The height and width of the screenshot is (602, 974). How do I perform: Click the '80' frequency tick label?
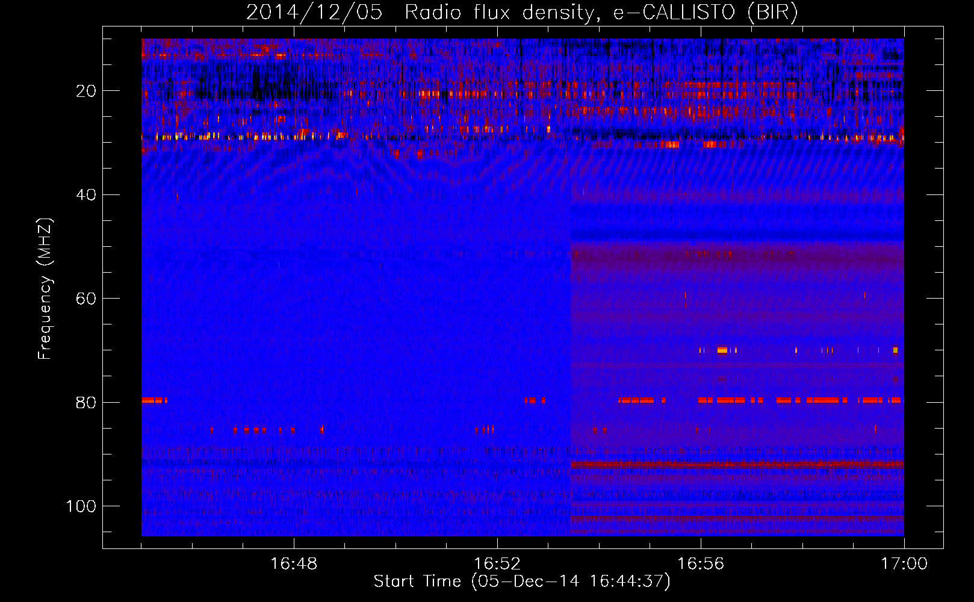click(x=86, y=403)
